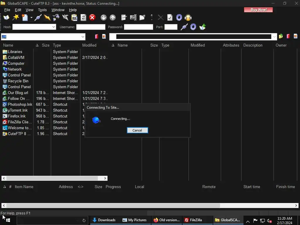Expand the New document dropdown arrow
This screenshot has height=225, width=300.
31,18
